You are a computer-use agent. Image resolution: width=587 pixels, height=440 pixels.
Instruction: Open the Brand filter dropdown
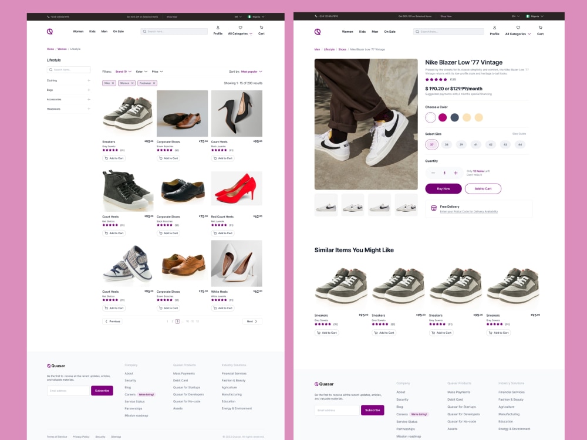pos(123,72)
